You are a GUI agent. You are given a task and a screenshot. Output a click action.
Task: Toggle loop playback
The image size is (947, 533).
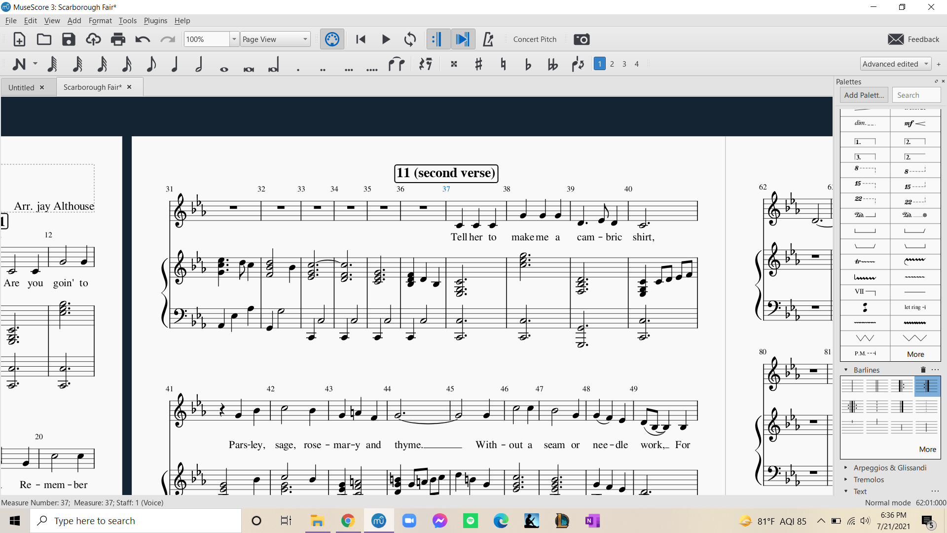410,39
